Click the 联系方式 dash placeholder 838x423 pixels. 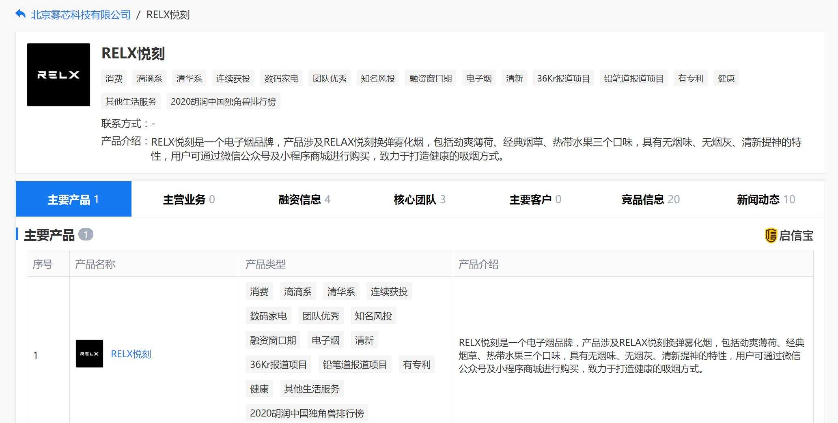[x=154, y=124]
